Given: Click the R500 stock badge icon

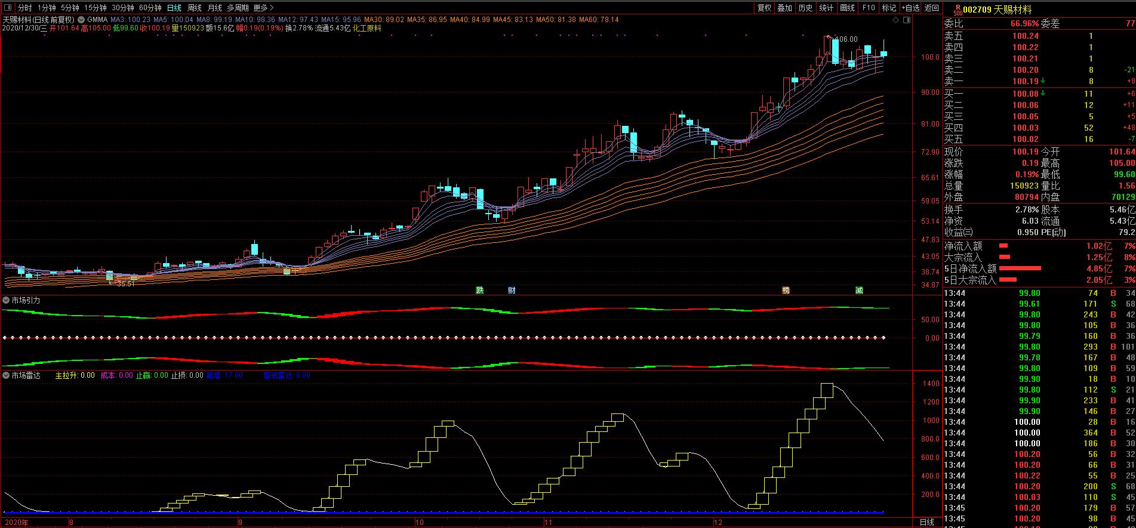Looking at the screenshot, I should coord(958,10).
